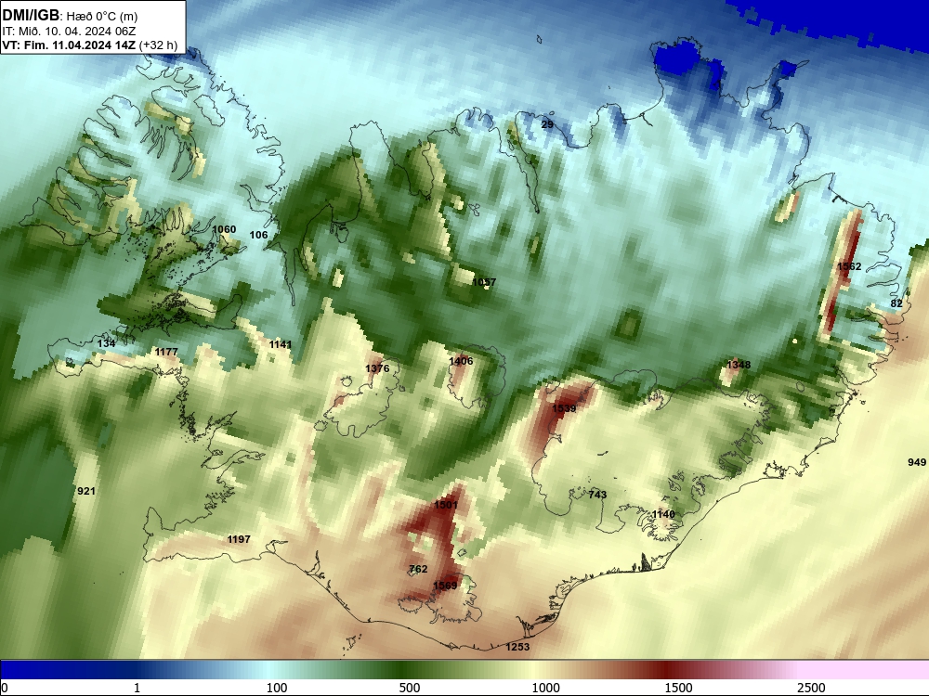
Task: Select the 1348 map label
Action: tap(739, 365)
